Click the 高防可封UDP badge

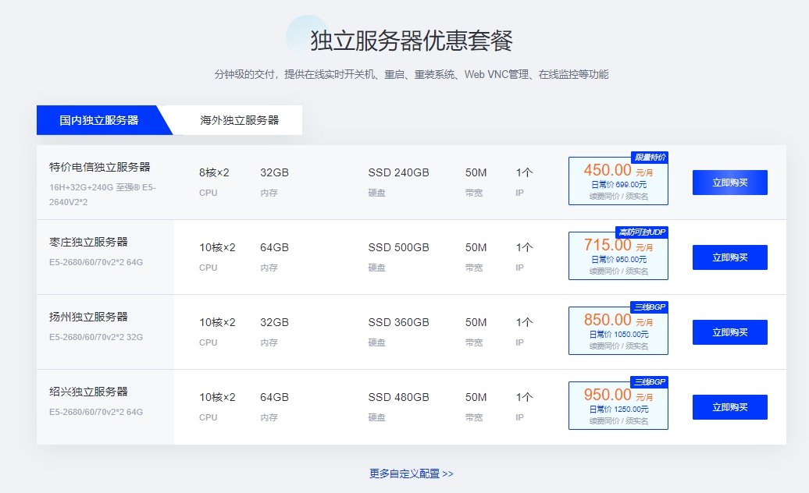point(642,232)
